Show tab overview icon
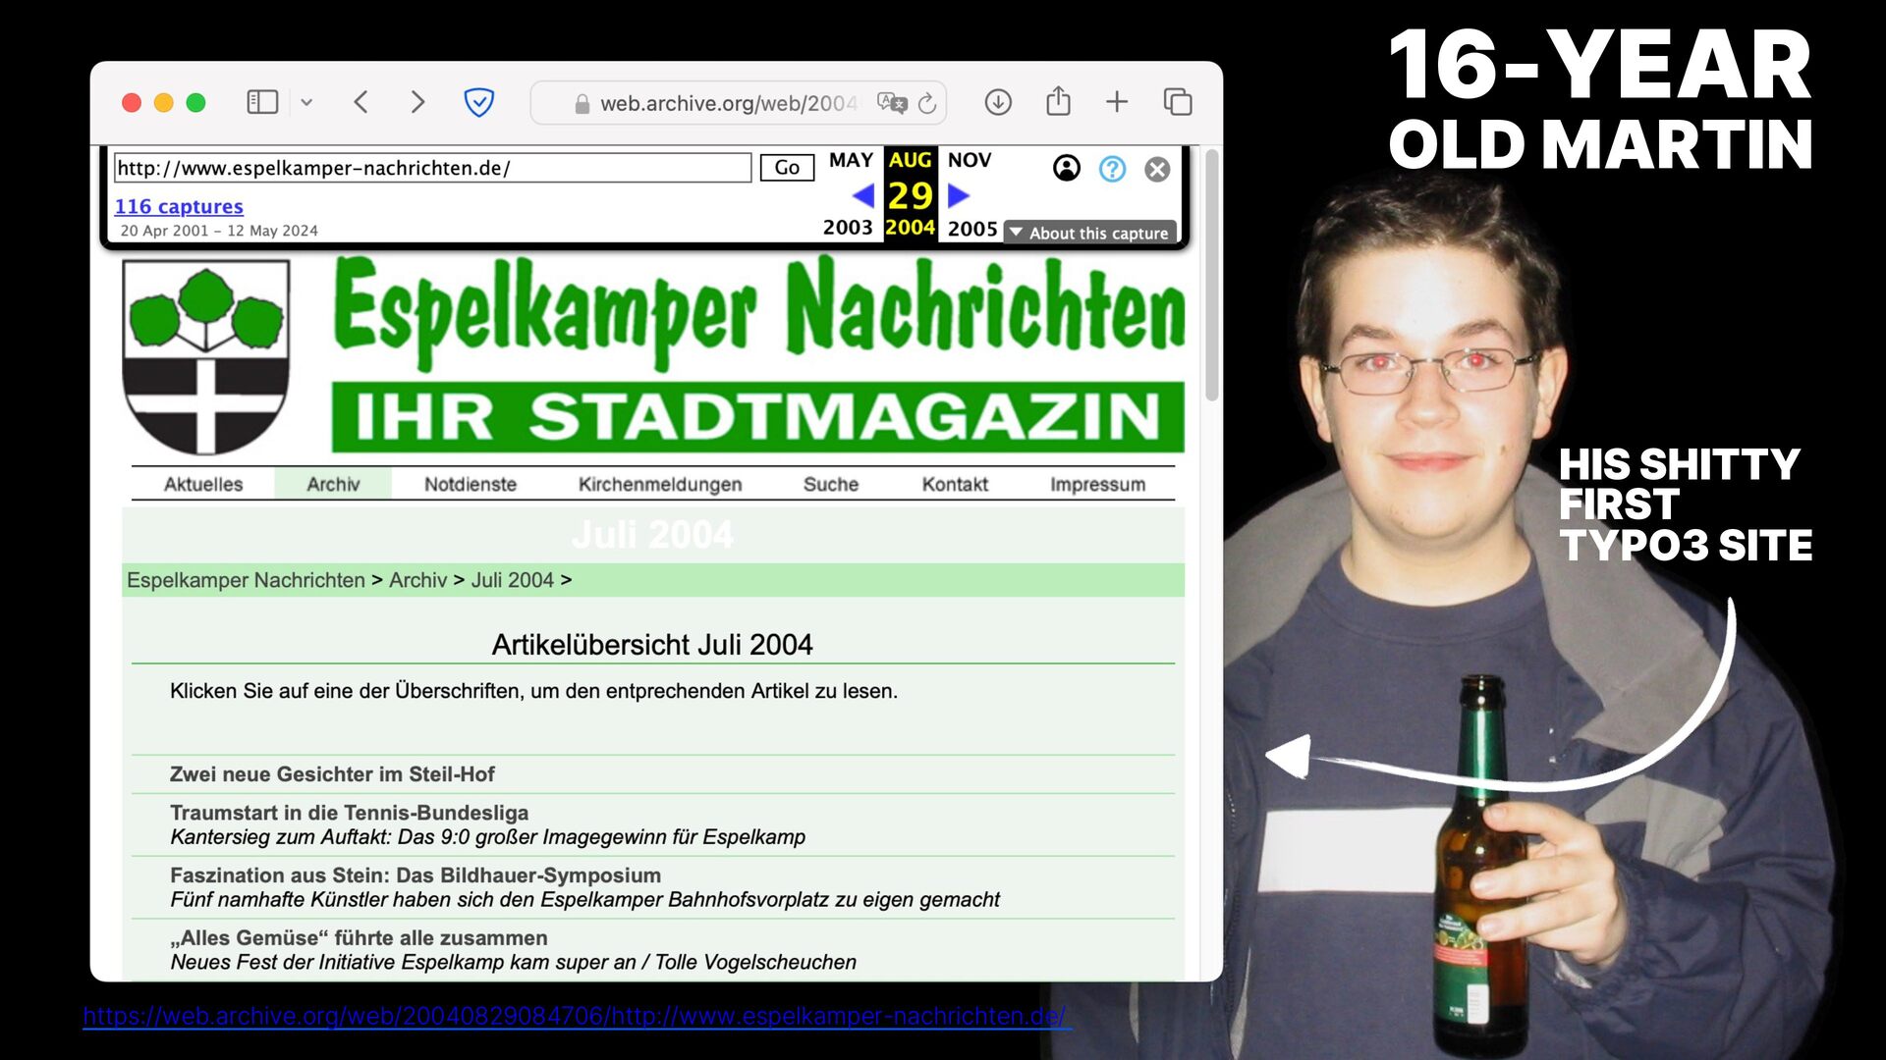The image size is (1886, 1060). coord(1178,102)
